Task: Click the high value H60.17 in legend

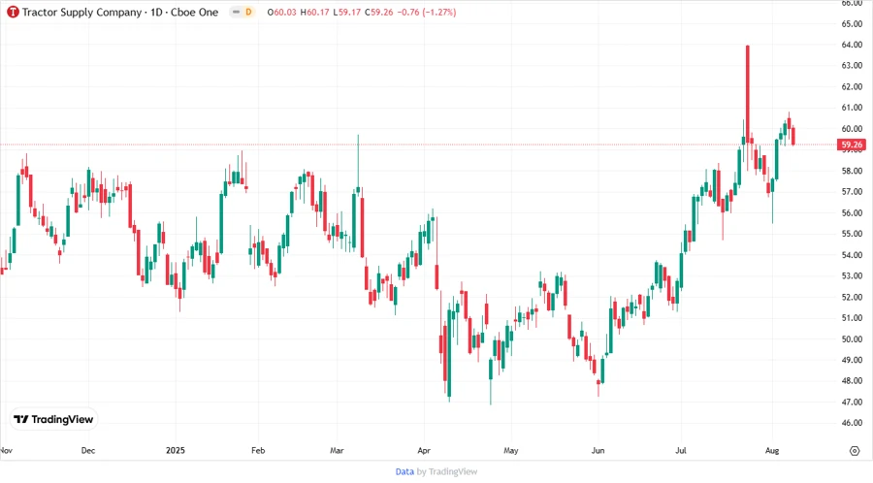Action: (314, 13)
